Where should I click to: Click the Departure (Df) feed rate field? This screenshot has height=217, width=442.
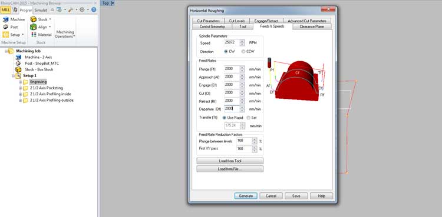tap(232, 109)
